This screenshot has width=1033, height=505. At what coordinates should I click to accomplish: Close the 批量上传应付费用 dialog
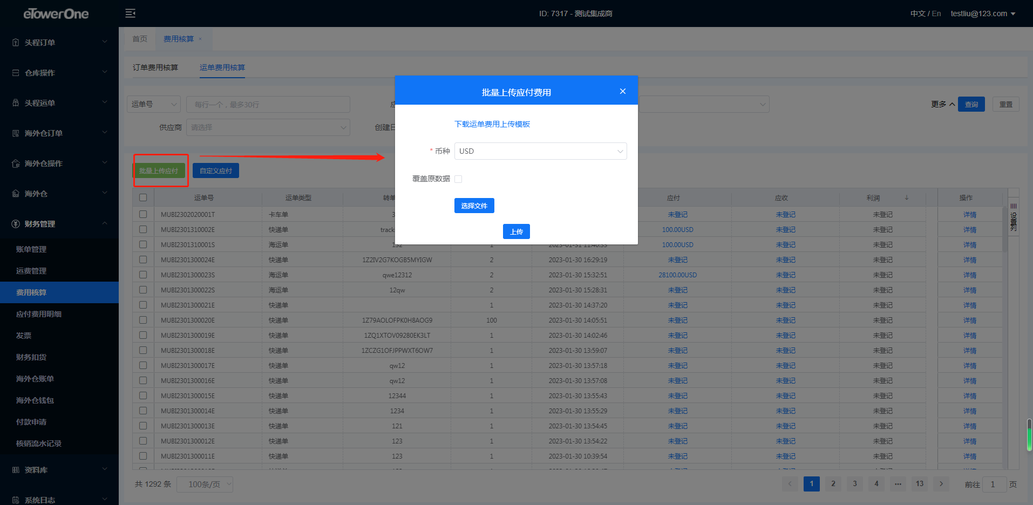[x=622, y=92]
